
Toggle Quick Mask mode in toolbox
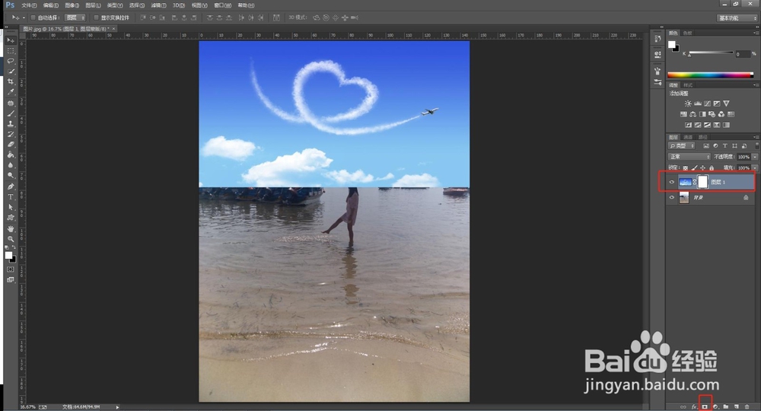tap(11, 269)
